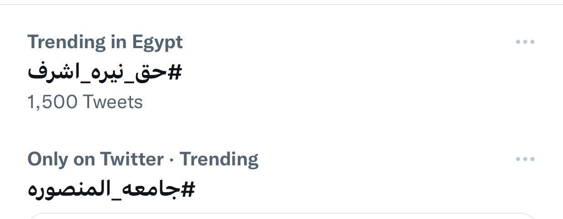Click the # symbol of جامعه_المنصوره hashtag

click(x=187, y=189)
